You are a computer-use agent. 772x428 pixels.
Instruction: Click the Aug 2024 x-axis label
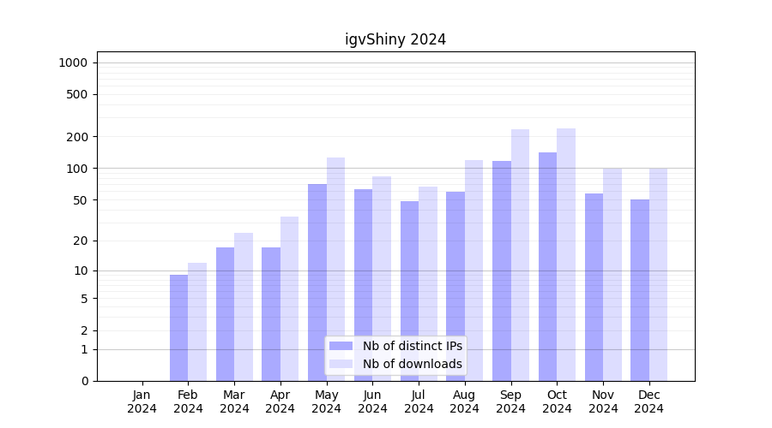tap(465, 401)
